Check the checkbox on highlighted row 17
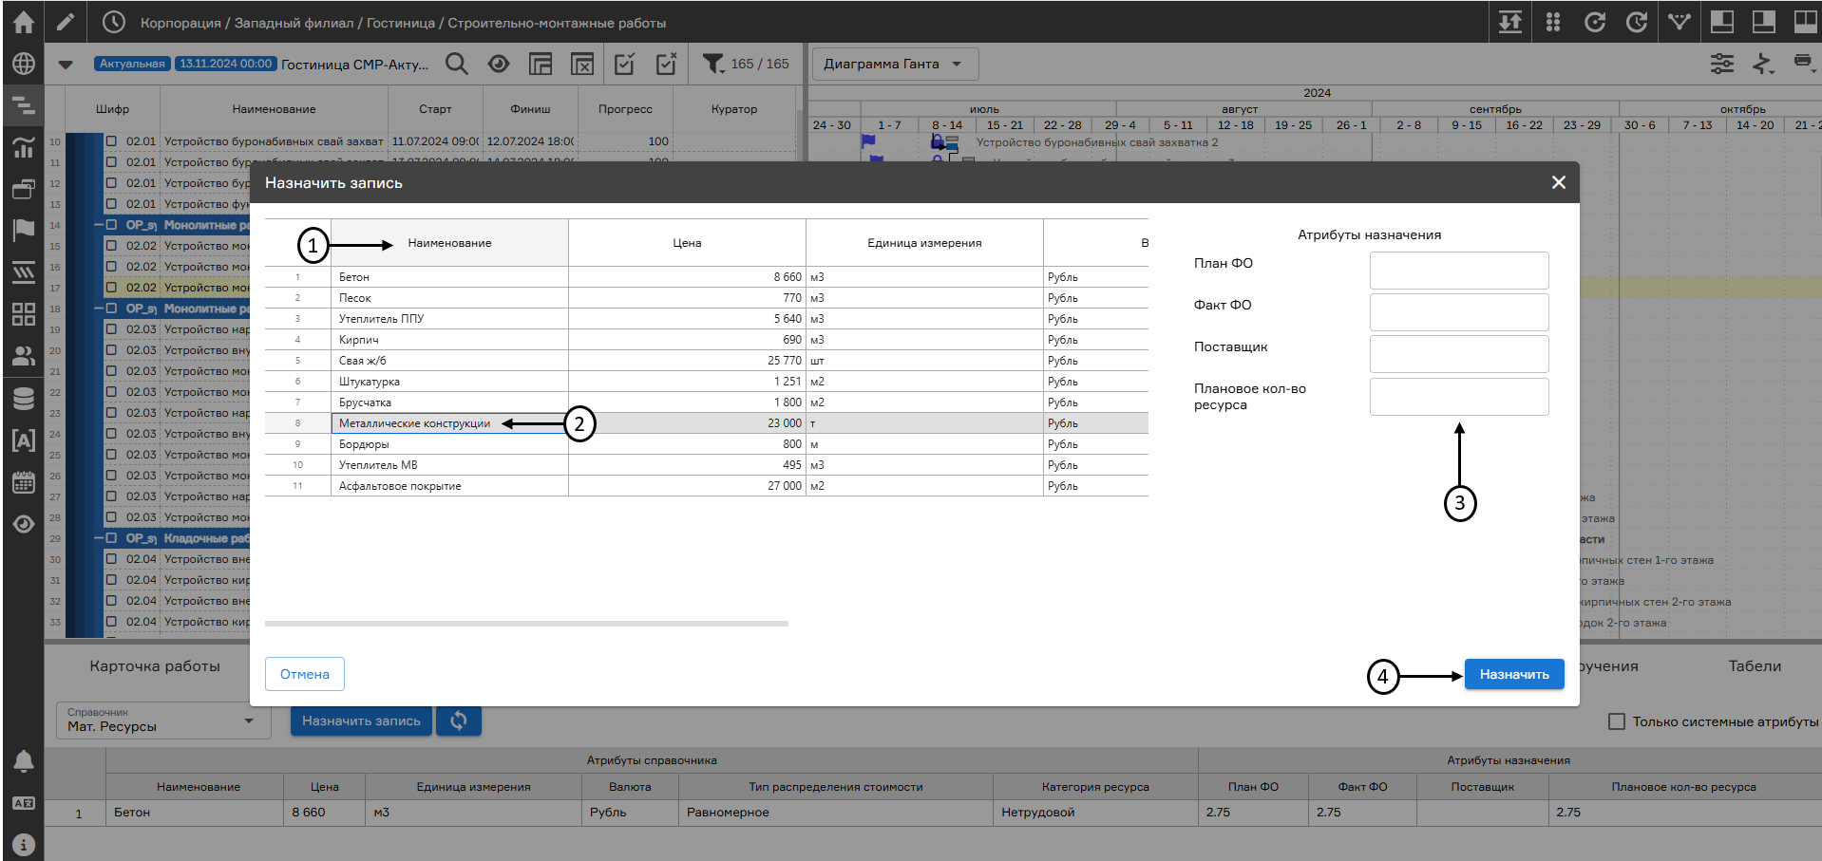 pos(111,288)
